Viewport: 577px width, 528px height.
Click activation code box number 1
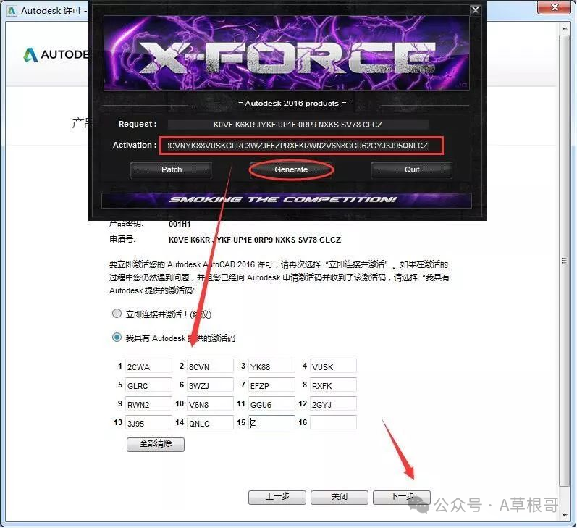148,366
